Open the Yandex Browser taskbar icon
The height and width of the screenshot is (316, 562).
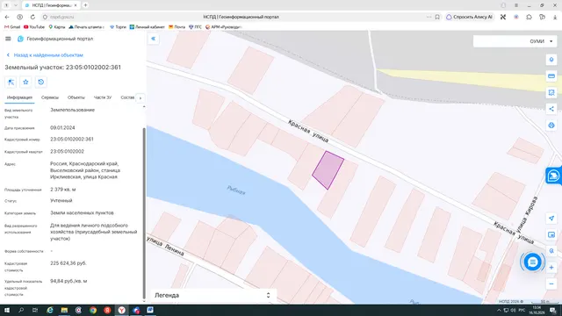(122, 310)
